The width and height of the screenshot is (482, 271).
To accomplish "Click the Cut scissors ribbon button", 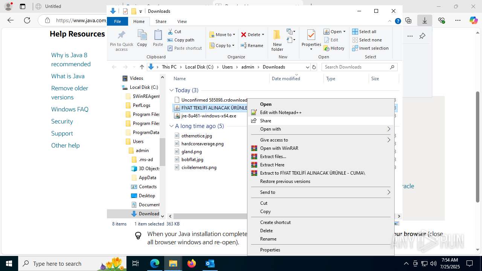I will point(174,32).
